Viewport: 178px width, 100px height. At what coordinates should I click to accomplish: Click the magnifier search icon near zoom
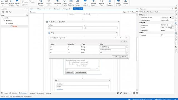[x=121, y=93]
